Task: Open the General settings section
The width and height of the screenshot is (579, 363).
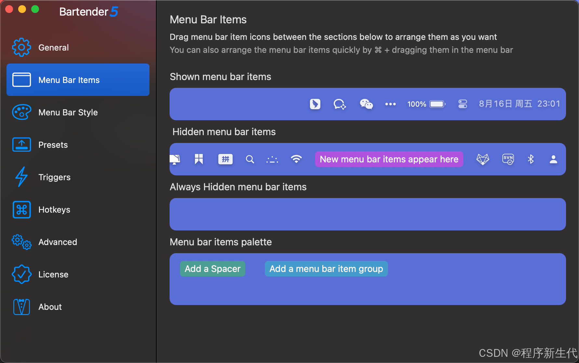Action: 78,48
